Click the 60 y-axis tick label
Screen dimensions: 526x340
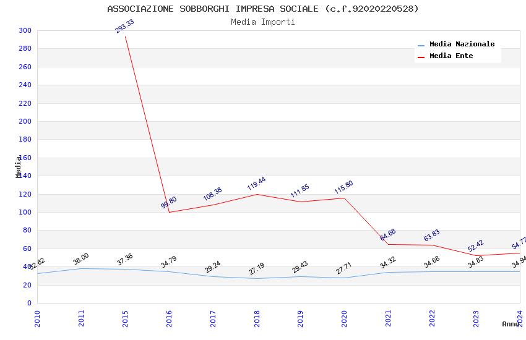[x=27, y=249]
